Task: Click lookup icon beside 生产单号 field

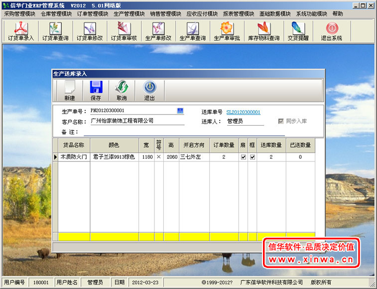Action: [180, 111]
